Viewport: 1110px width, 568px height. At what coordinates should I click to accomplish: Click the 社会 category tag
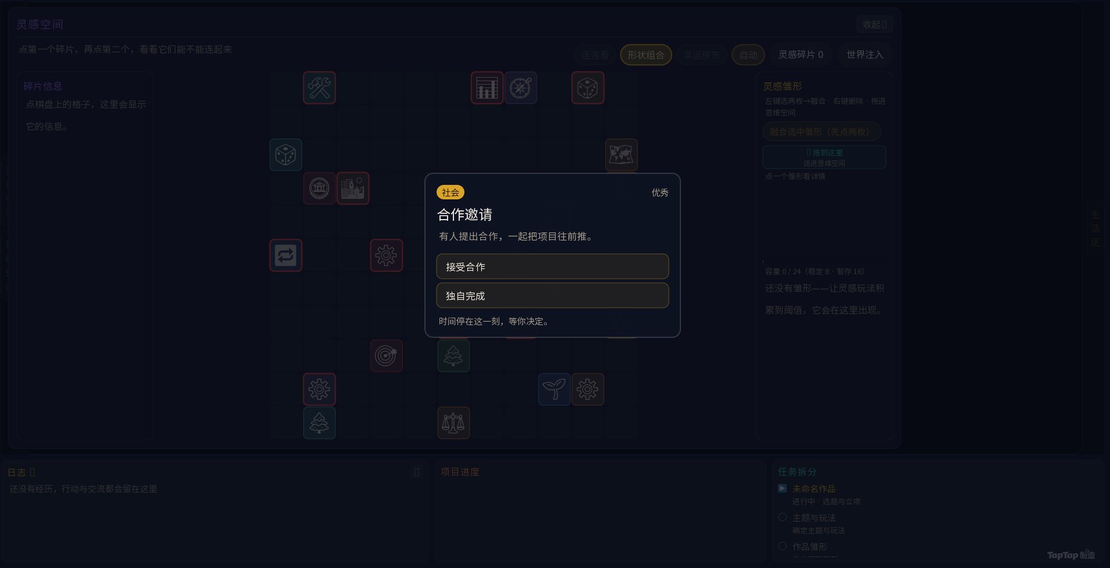pos(451,192)
